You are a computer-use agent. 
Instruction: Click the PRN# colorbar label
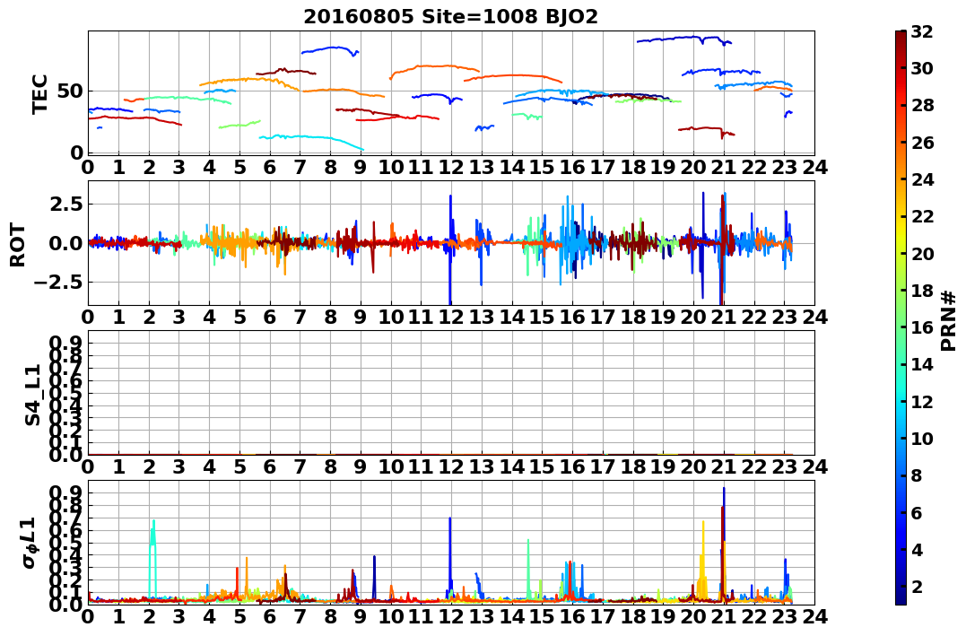[x=949, y=320]
